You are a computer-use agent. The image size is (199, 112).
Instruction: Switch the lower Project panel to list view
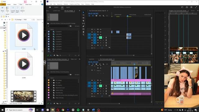point(51,104)
